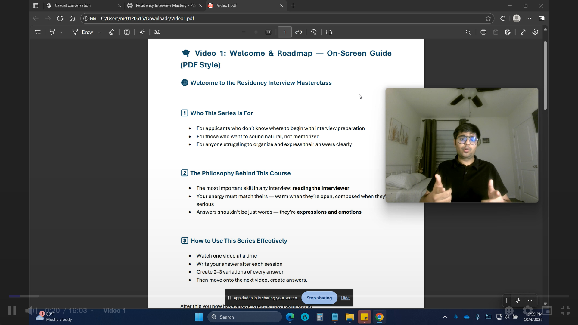Click the Erase tool icon
Viewport: 578px width, 325px height.
111,32
